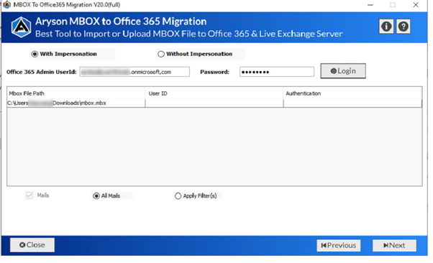Go to the Next step

[394, 245]
